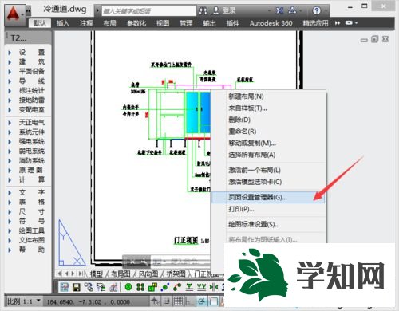Screen dimensions: 399x311
Task: Open the 比例 1:1 scale dropdown
Action: pyautogui.click(x=24, y=301)
